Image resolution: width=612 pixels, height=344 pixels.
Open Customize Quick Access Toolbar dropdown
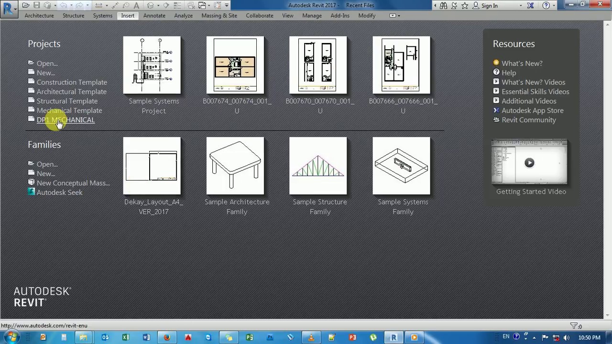point(227,5)
